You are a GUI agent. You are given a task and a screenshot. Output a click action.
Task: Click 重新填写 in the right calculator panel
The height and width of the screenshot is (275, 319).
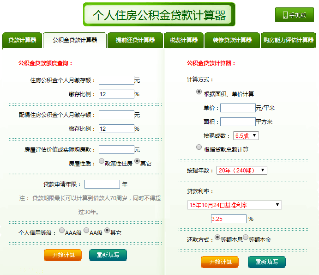(266, 262)
